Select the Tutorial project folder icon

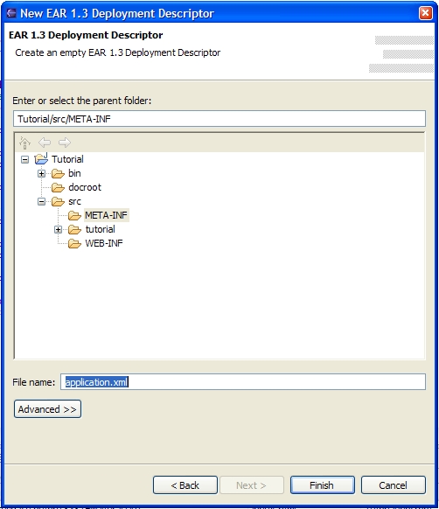(x=41, y=159)
